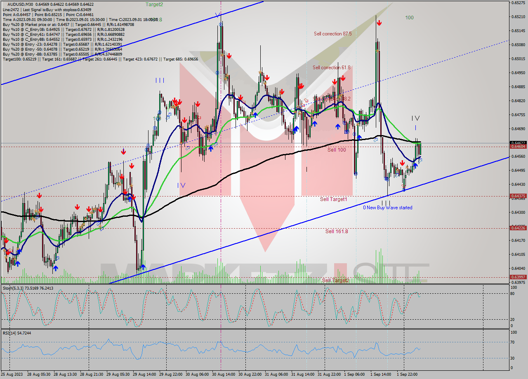Select the 0.64560 price axis label
This screenshot has height=379, width=528.
(x=518, y=157)
